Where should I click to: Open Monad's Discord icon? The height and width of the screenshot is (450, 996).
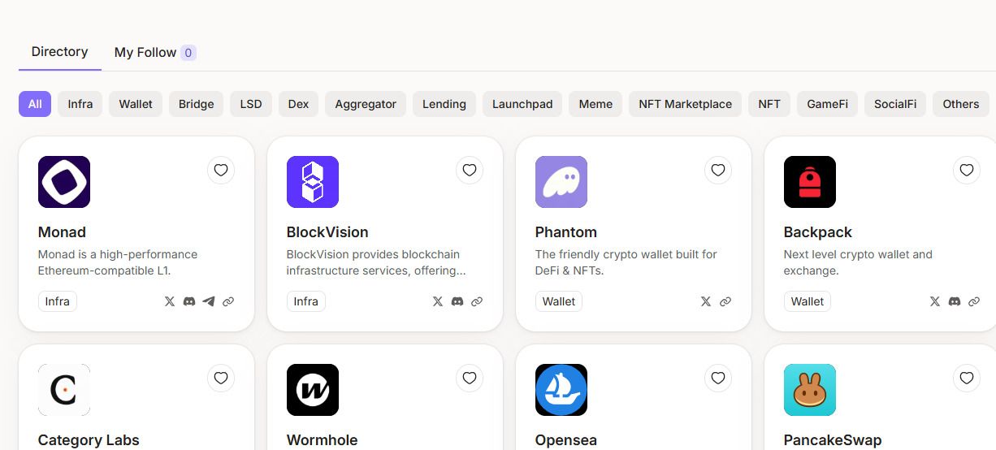pos(189,301)
